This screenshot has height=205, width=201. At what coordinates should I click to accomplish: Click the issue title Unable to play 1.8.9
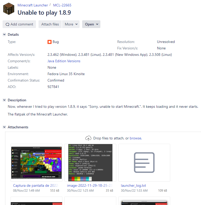44,13
